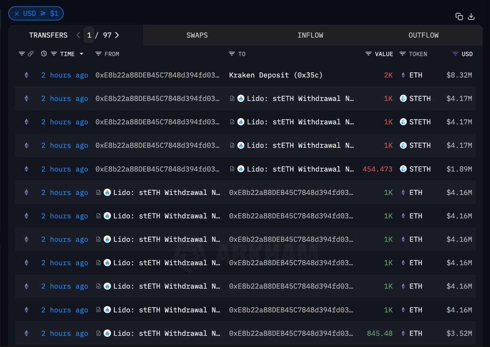This screenshot has height=347, width=490.
Task: Open the INFLOW tab
Action: (310, 35)
